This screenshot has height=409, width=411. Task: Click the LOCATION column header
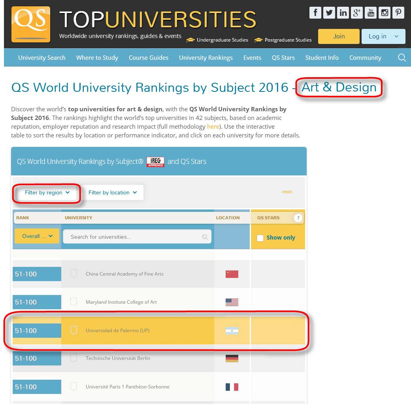228,218
